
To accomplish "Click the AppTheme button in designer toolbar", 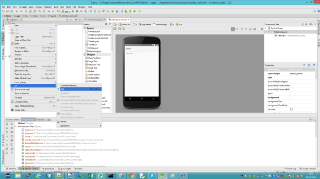I will click(145, 24).
